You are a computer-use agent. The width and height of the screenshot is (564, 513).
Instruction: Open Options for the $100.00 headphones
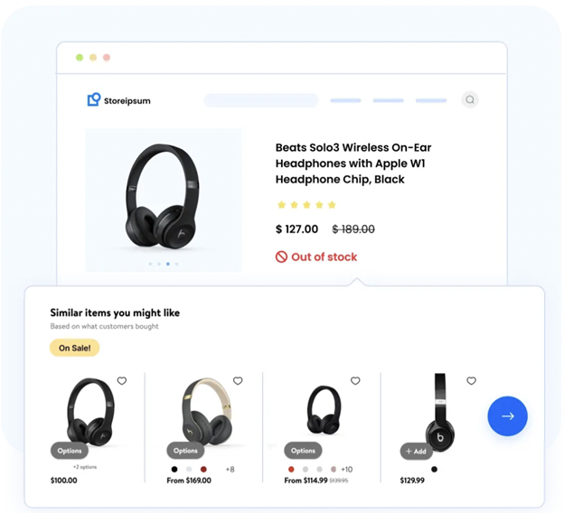pos(70,451)
